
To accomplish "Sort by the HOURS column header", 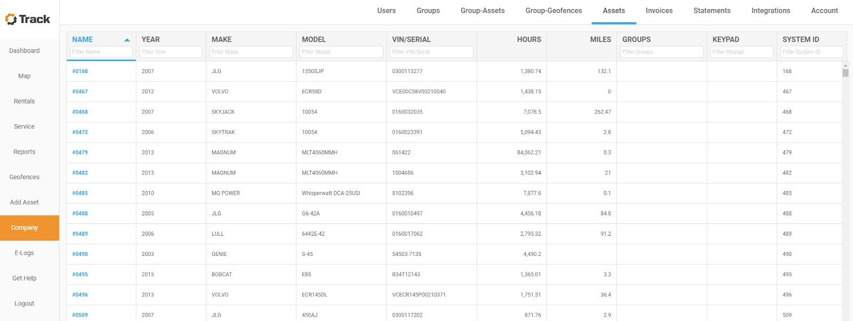I will [x=528, y=39].
